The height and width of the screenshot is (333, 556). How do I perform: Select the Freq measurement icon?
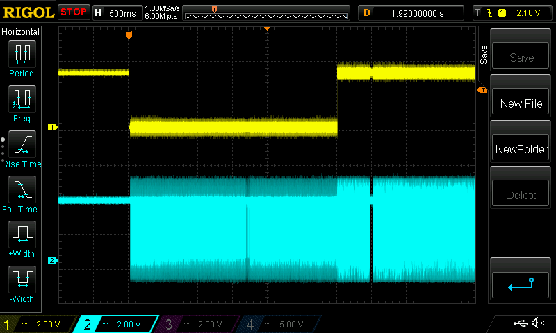click(x=22, y=99)
